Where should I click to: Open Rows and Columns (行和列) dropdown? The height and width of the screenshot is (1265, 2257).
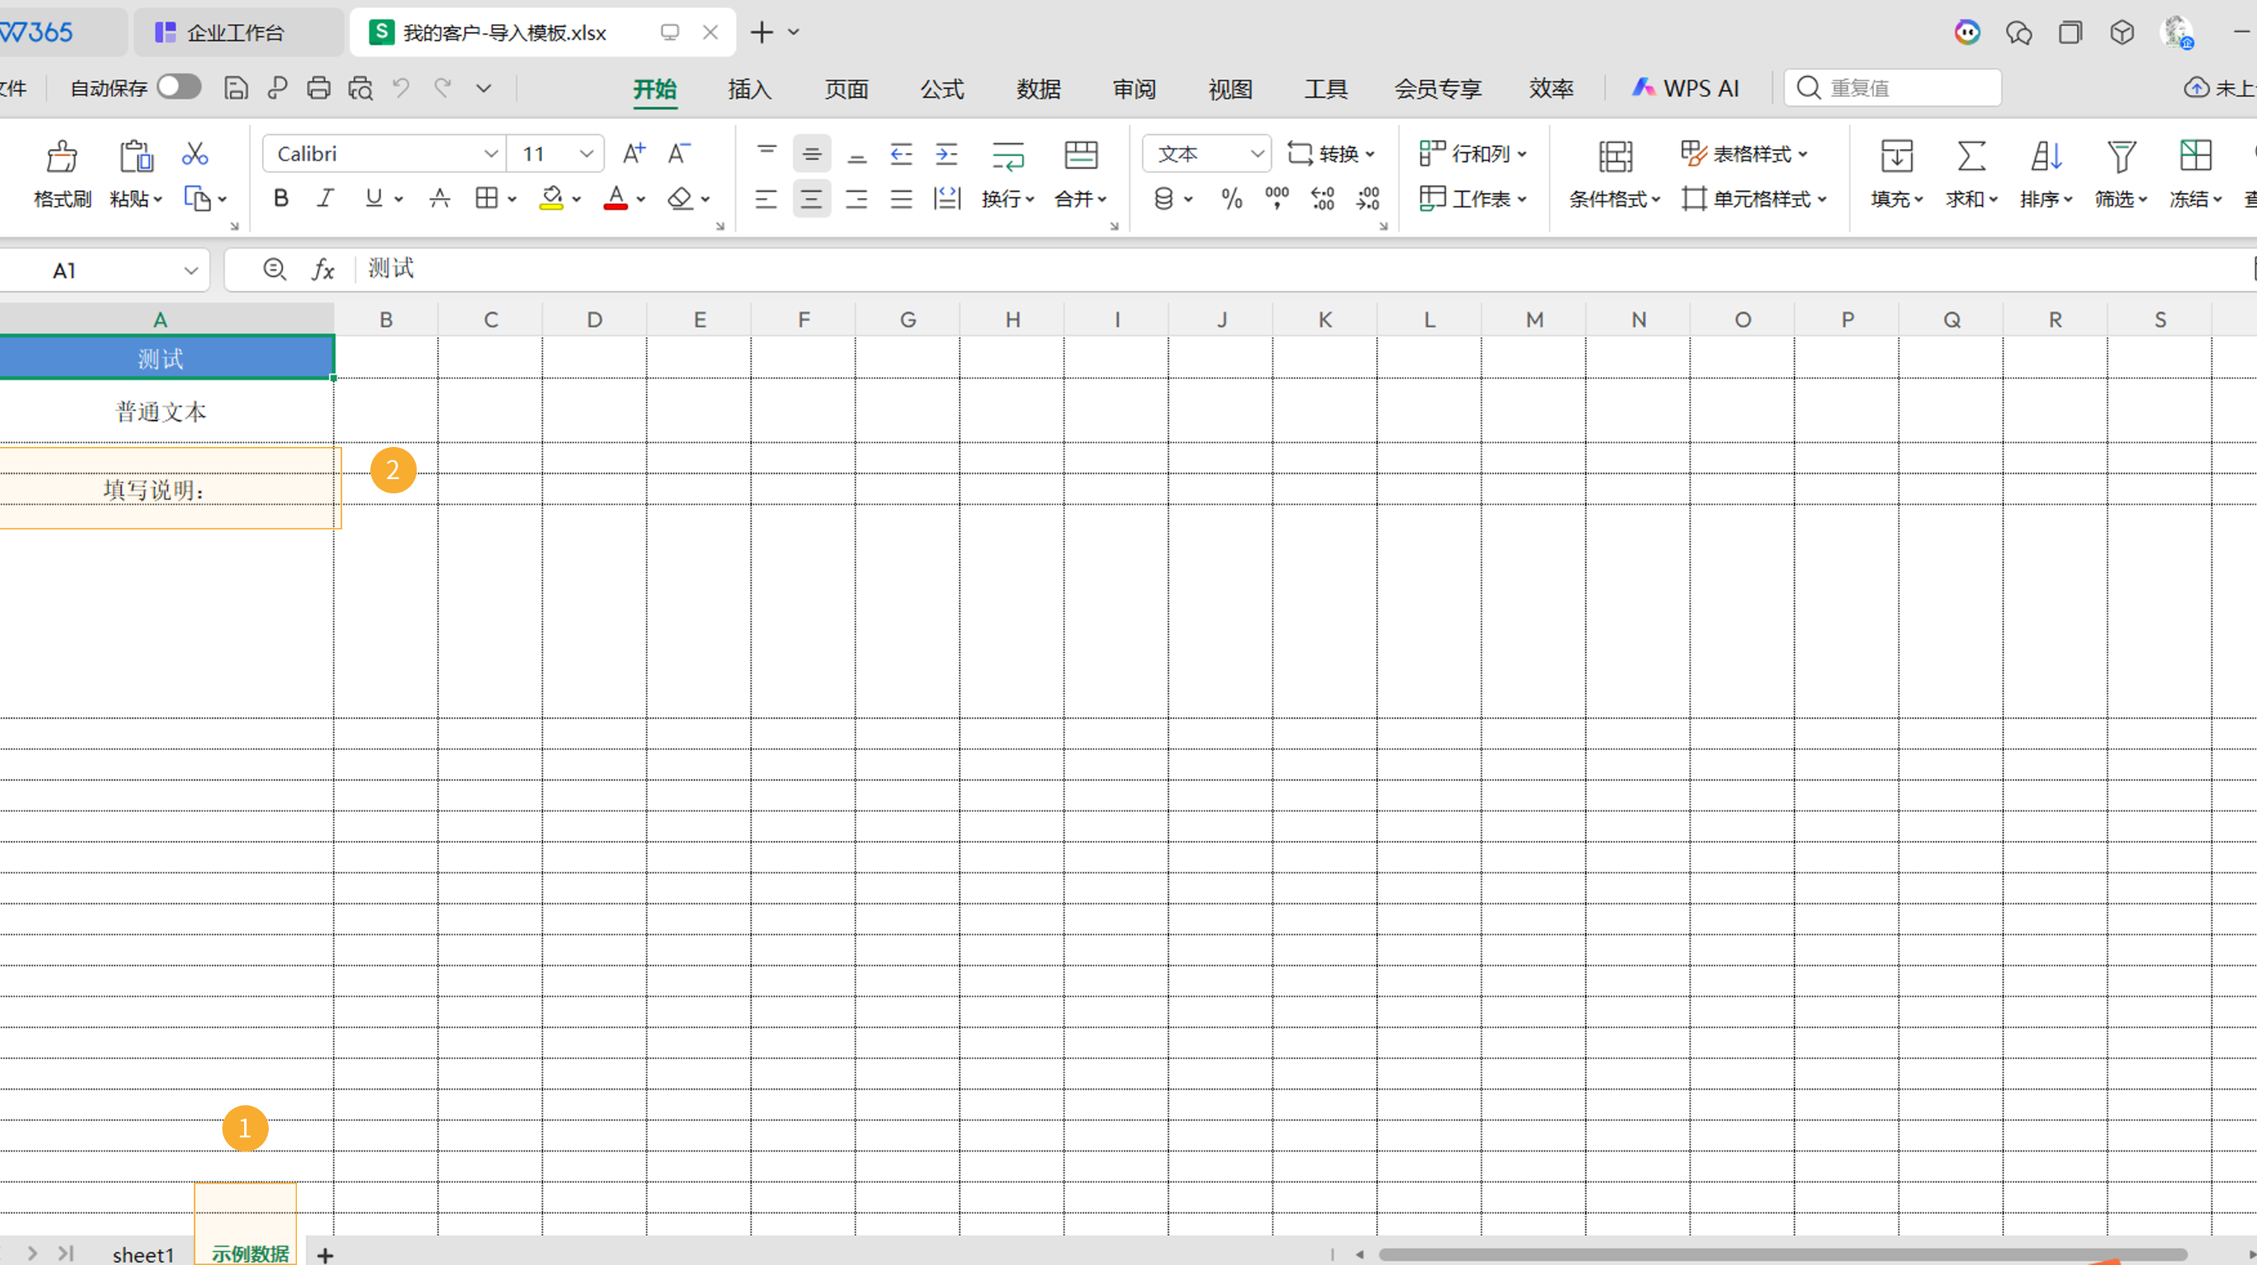[1474, 153]
